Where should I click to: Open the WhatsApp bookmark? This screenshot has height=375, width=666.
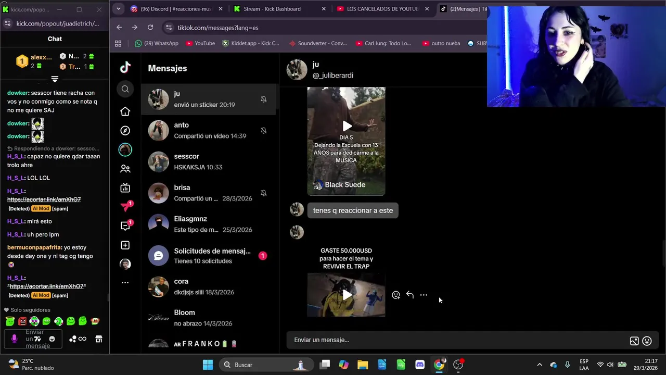coord(156,43)
